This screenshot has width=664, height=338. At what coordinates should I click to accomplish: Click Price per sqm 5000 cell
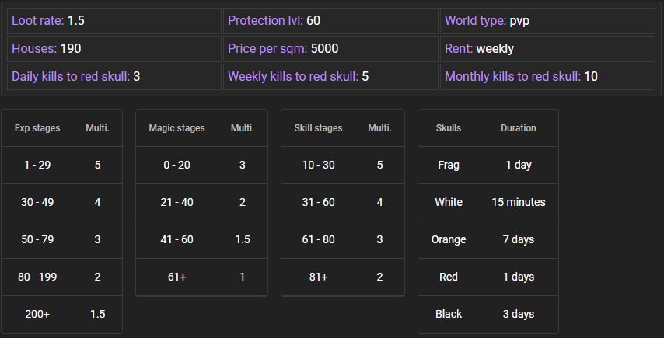point(330,49)
